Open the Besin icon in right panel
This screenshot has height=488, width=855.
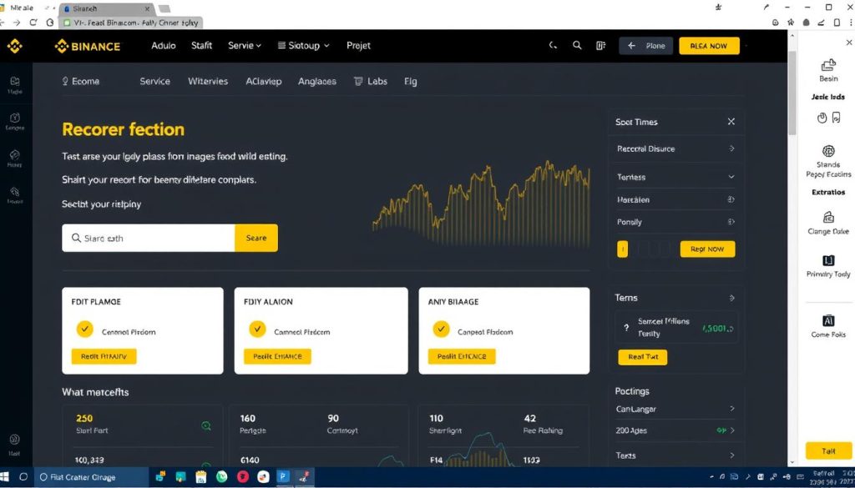(828, 65)
